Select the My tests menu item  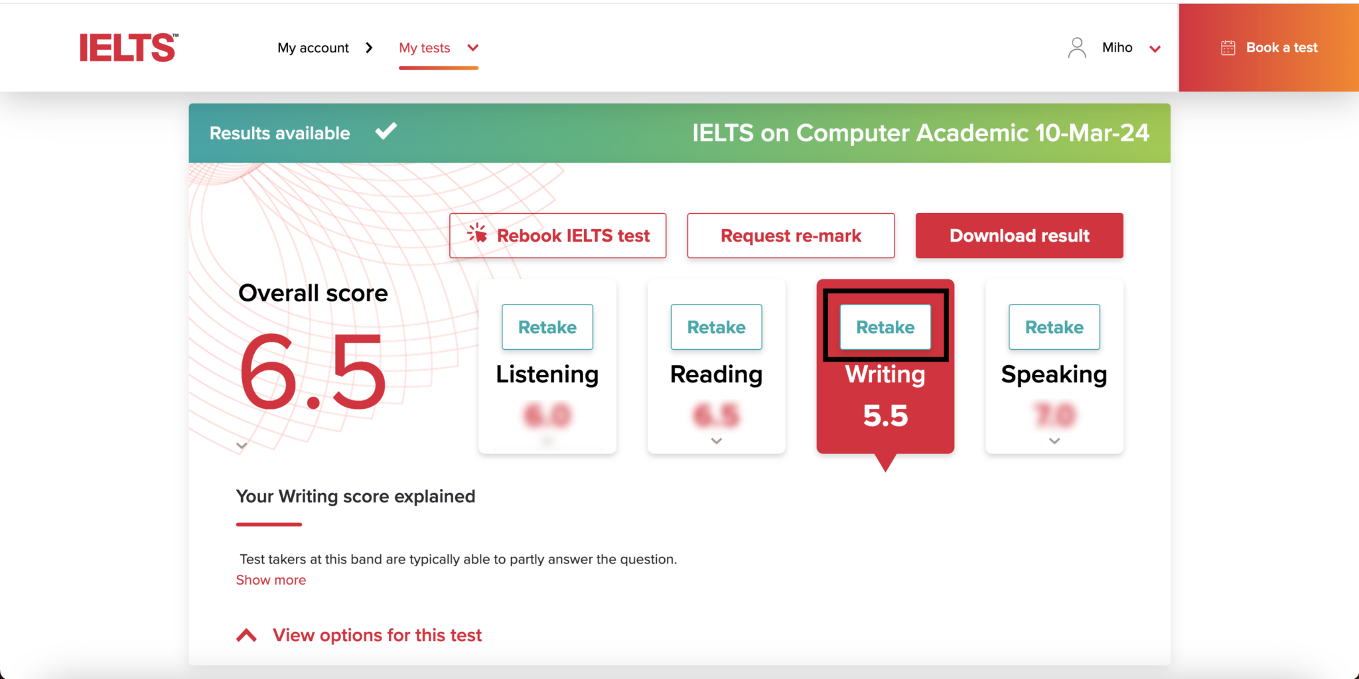(x=424, y=47)
